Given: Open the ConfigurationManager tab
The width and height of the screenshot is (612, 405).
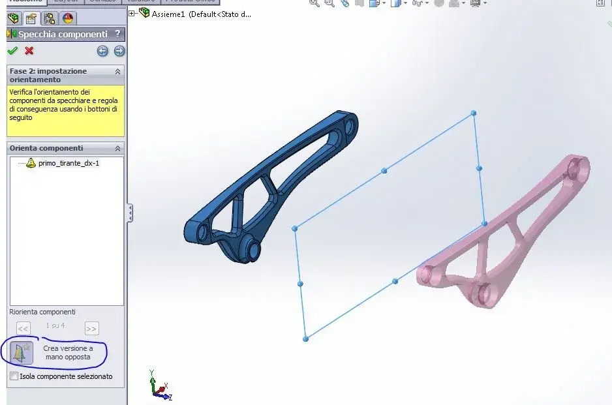Looking at the screenshot, I should point(50,18).
